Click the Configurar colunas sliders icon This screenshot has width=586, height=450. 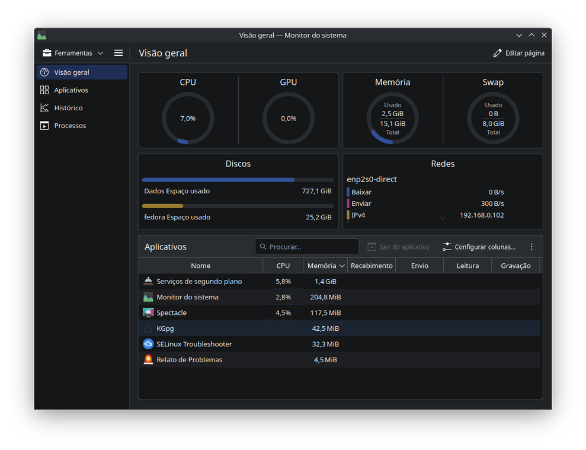pyautogui.click(x=447, y=247)
